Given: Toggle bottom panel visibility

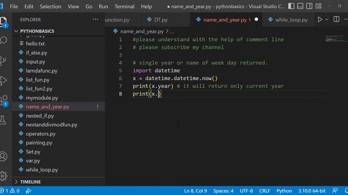Looking at the screenshot, I should (x=300, y=6).
